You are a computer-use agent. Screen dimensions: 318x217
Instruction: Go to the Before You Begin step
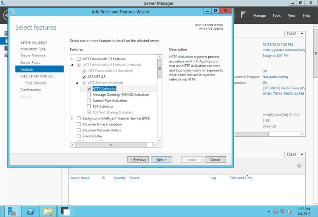coord(34,42)
